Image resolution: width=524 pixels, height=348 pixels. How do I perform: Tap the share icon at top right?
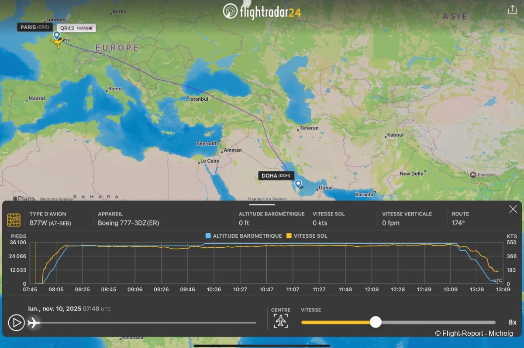[x=512, y=10]
